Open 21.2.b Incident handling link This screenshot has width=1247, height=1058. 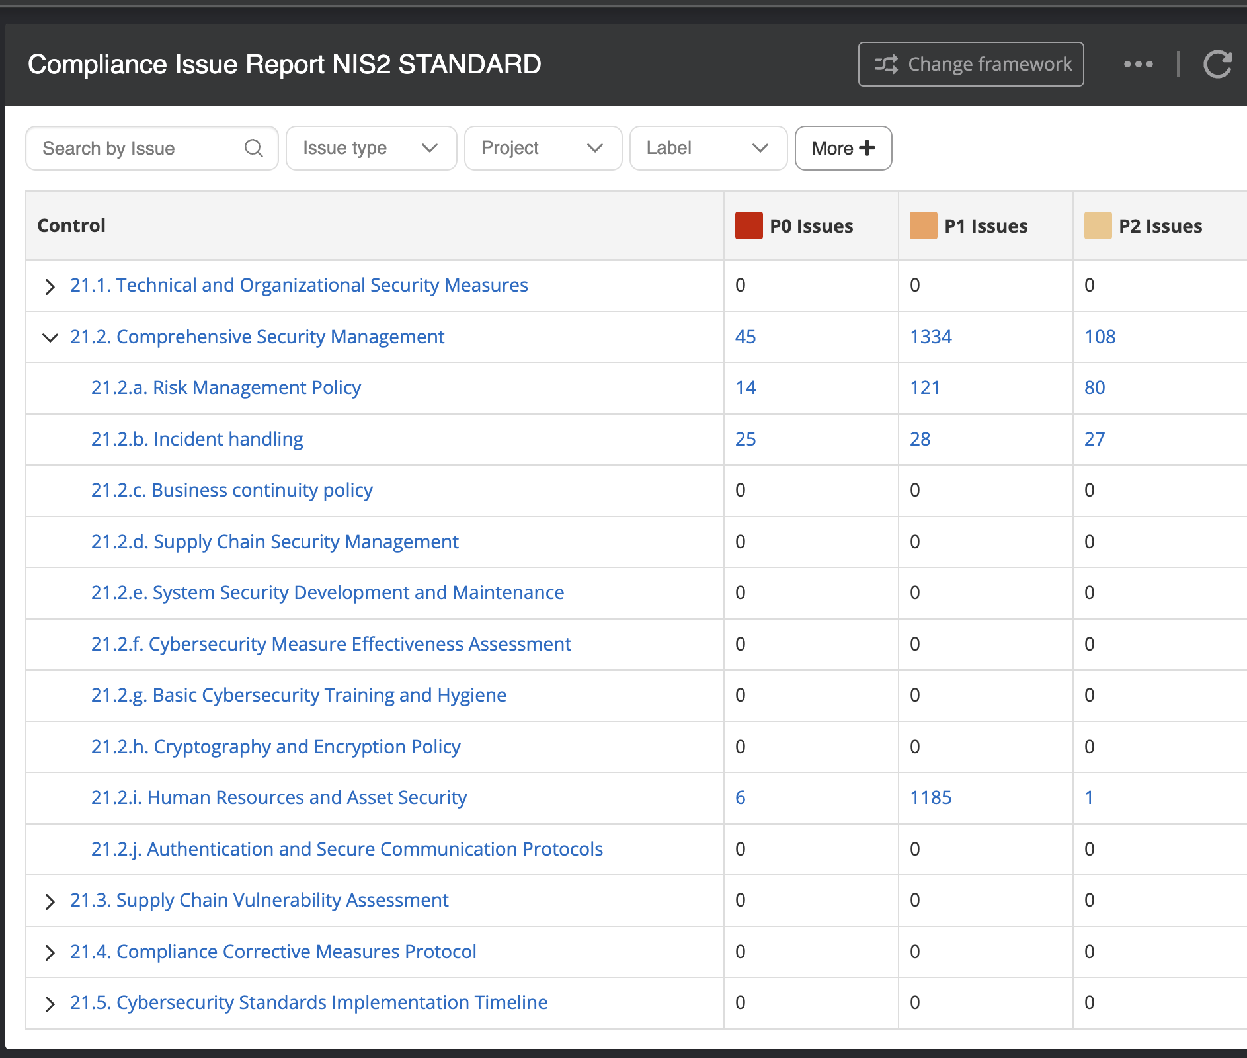click(197, 439)
